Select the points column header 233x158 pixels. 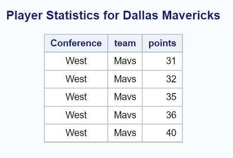[162, 43]
